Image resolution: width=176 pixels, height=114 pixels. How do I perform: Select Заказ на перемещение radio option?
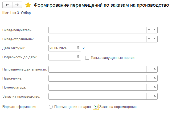[96, 107]
